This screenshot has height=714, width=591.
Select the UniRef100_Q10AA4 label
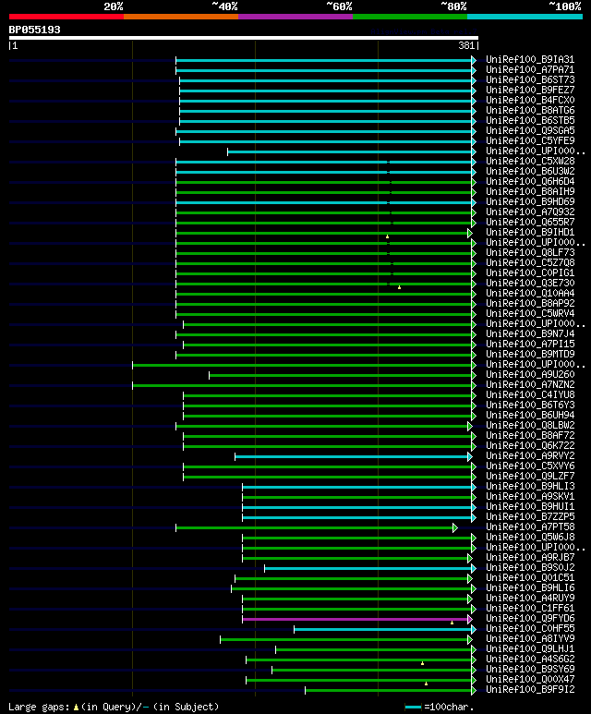530,293
